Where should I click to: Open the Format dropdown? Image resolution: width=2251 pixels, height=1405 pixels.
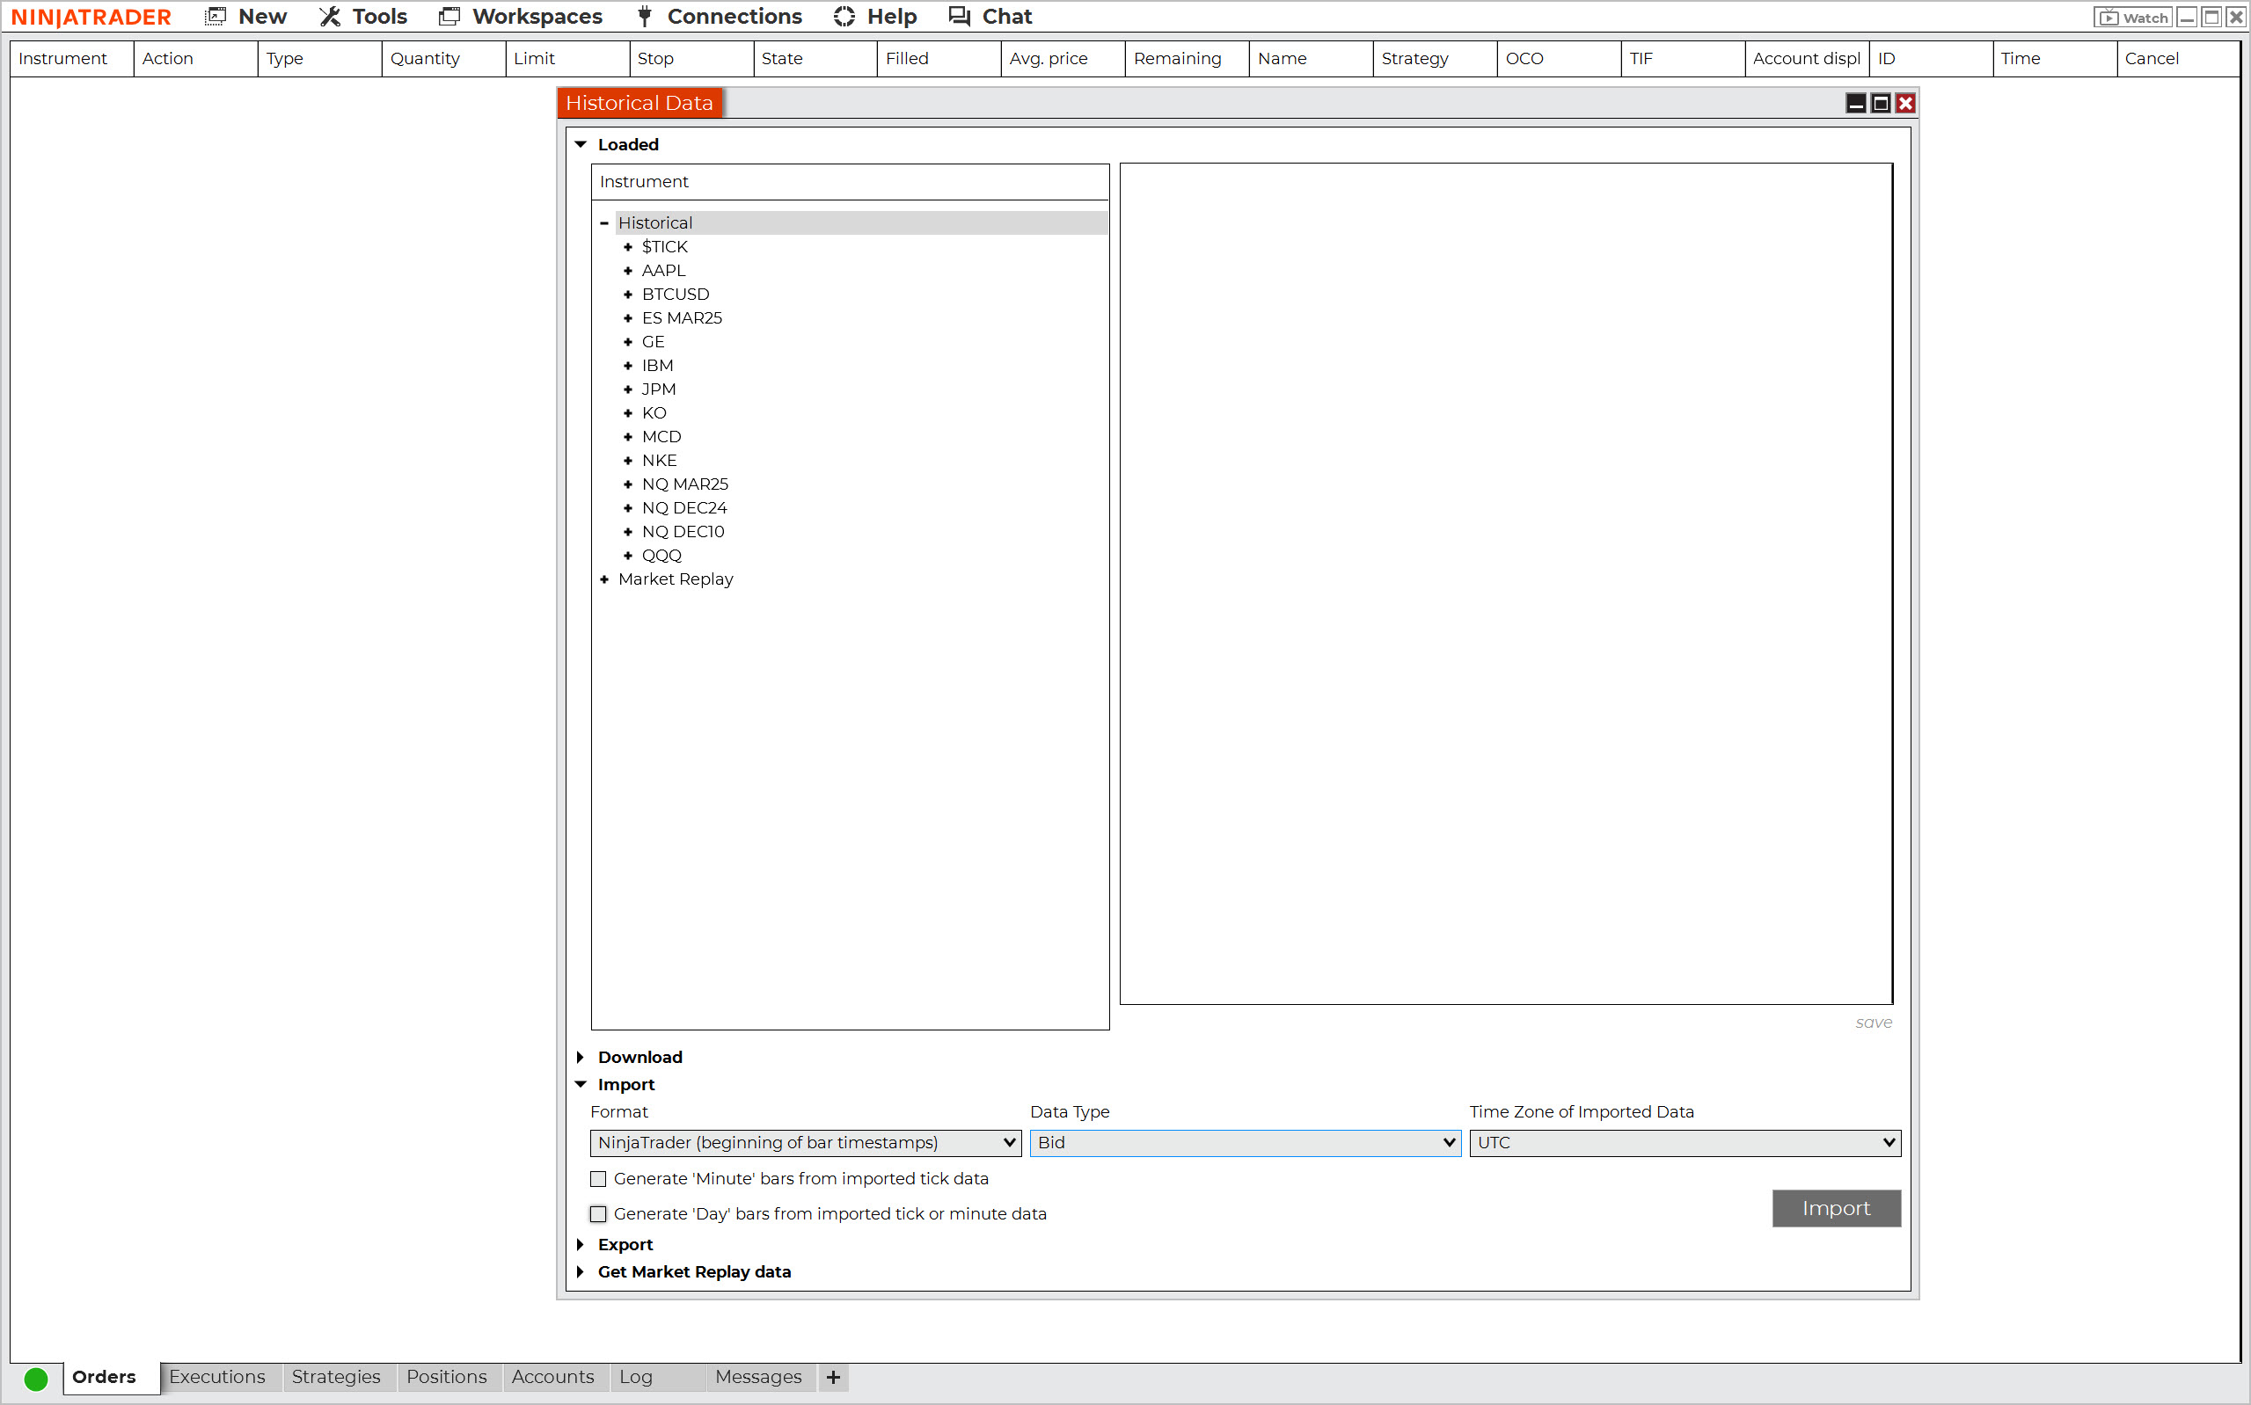[805, 1143]
